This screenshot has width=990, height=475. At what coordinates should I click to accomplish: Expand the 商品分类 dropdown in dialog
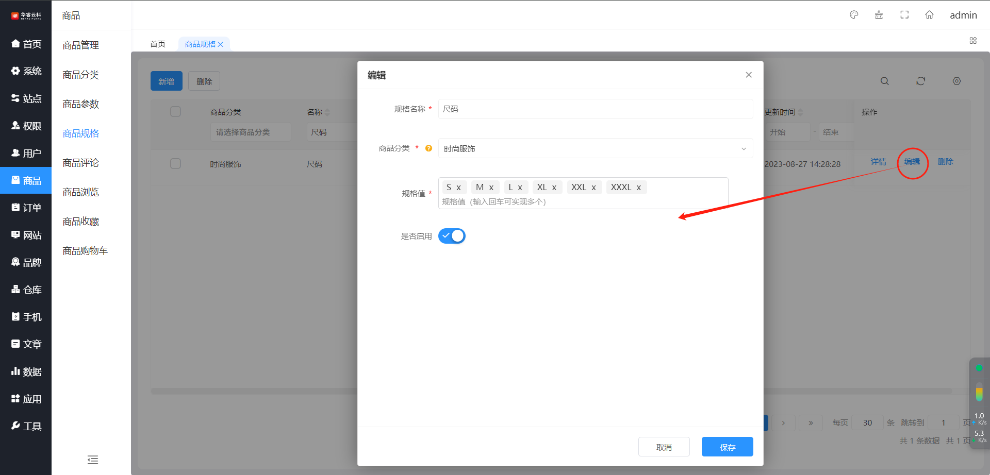coord(595,148)
